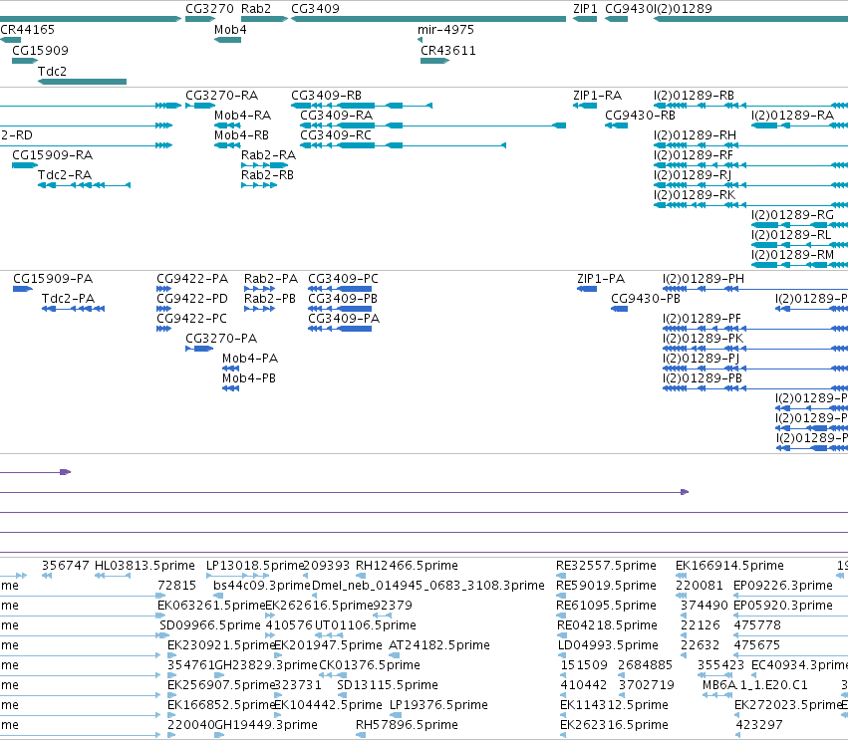Click the CG9422-PA protein label
This screenshot has height=740, width=848.
(x=192, y=279)
